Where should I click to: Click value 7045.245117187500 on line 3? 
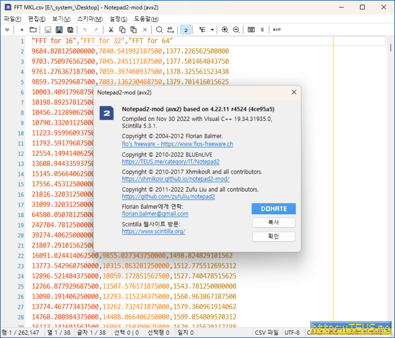tap(130, 61)
